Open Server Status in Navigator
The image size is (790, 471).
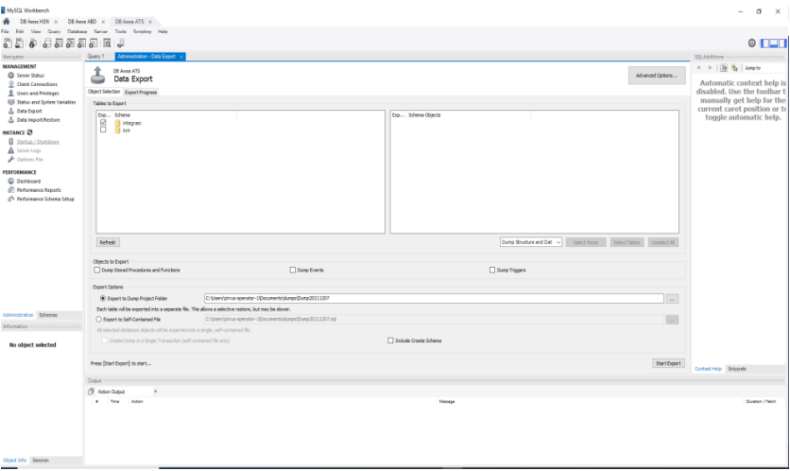pyautogui.click(x=30, y=76)
